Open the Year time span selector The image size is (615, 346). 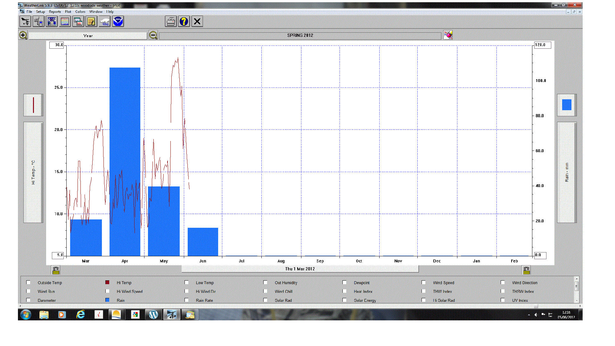(88, 36)
